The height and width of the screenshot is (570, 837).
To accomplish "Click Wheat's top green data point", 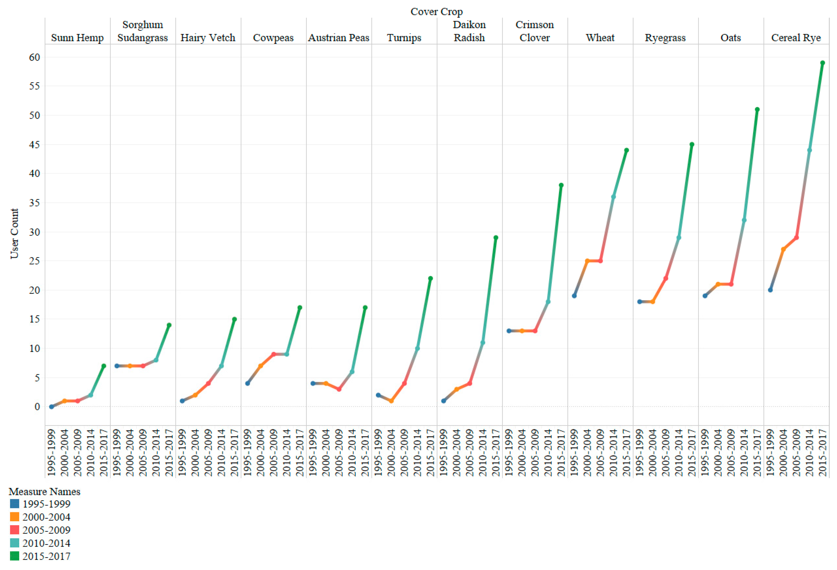I will [x=626, y=150].
